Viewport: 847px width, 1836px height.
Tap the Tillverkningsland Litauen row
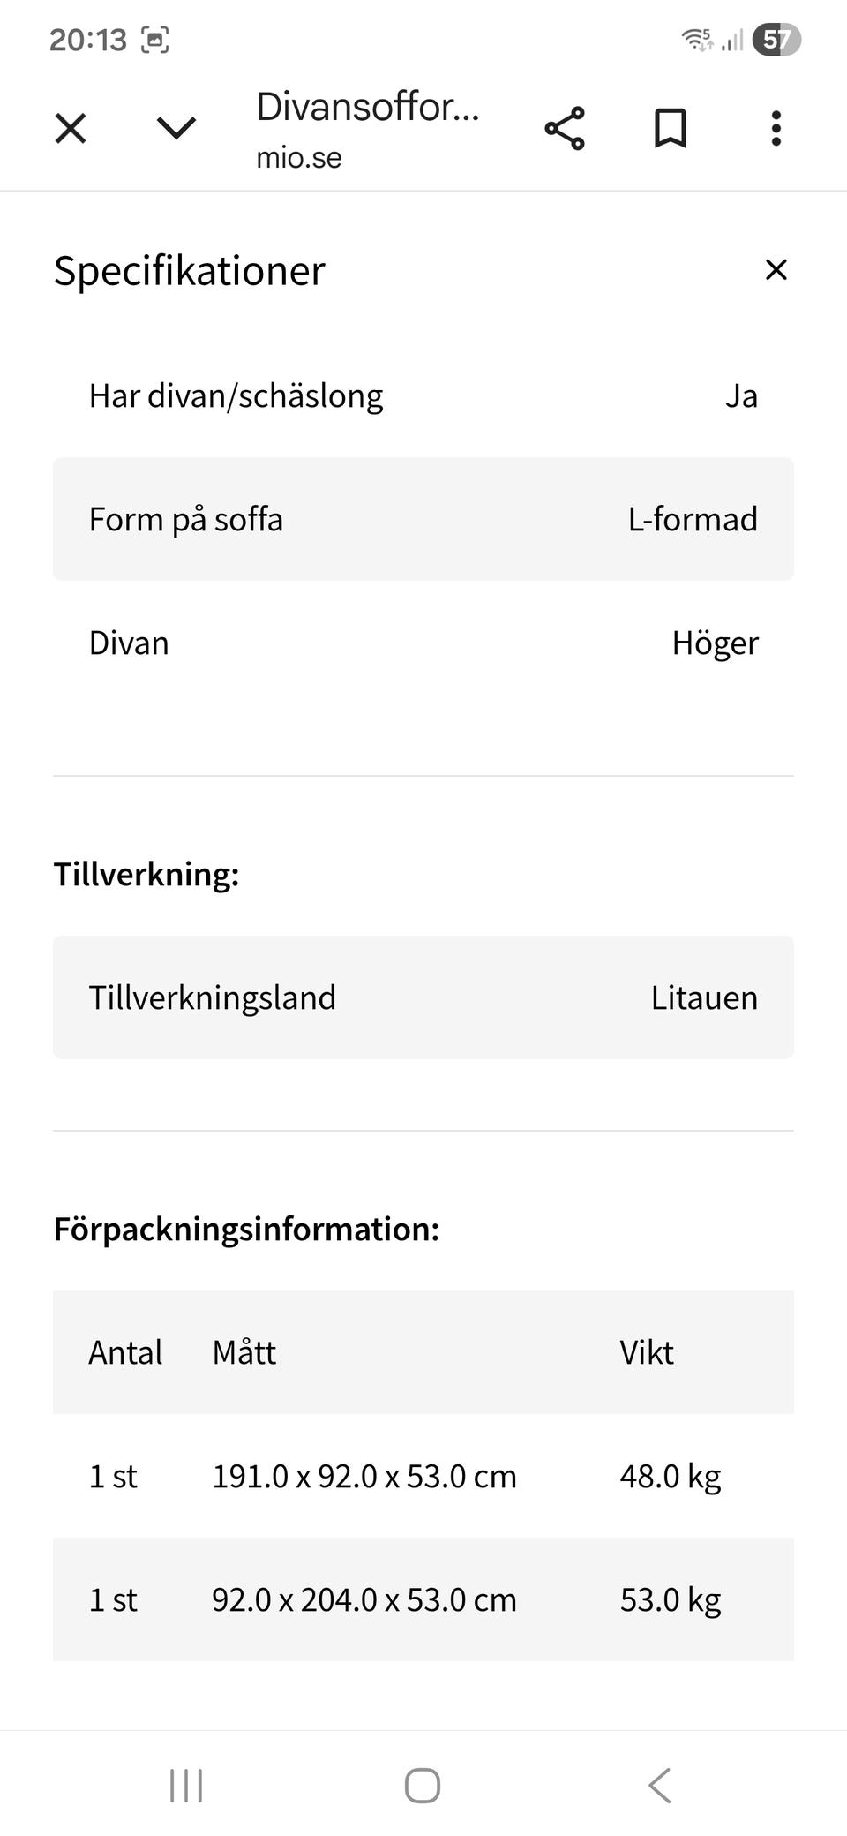423,997
